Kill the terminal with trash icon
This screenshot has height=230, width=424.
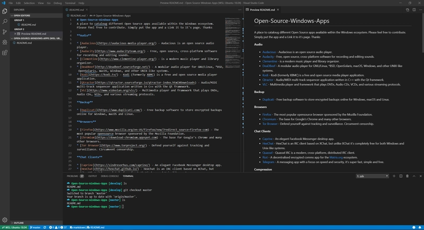point(407,176)
